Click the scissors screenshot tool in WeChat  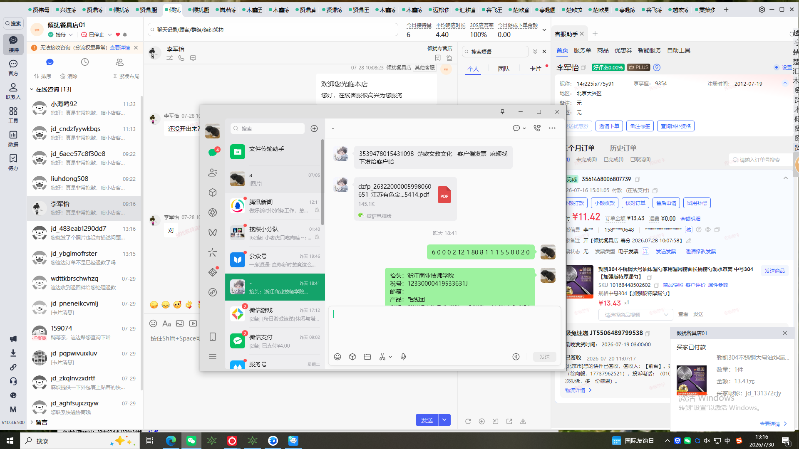[382, 357]
